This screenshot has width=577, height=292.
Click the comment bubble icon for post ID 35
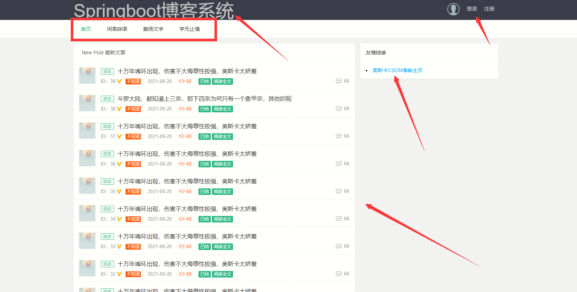[x=339, y=191]
